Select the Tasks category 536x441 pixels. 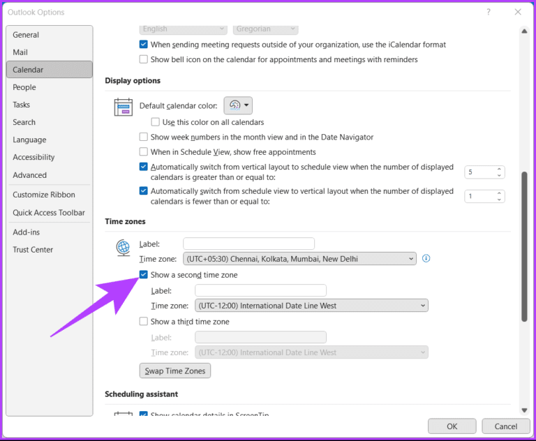pyautogui.click(x=50, y=105)
